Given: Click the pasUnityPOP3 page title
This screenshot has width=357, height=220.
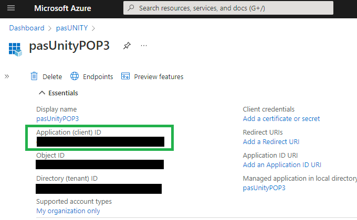Looking at the screenshot, I should pos(69,46).
